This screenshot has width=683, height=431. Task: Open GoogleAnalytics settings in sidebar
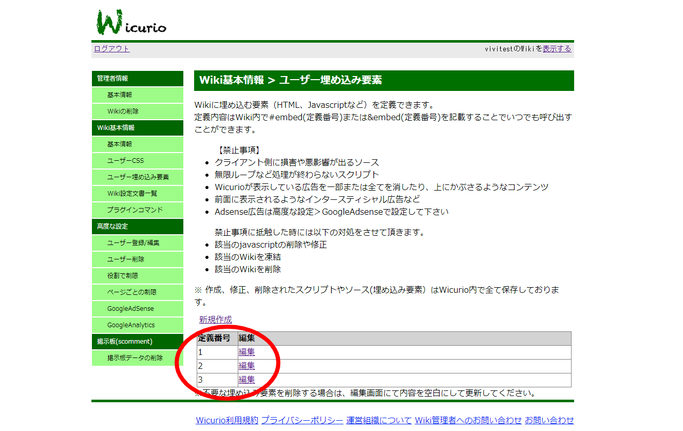131,325
